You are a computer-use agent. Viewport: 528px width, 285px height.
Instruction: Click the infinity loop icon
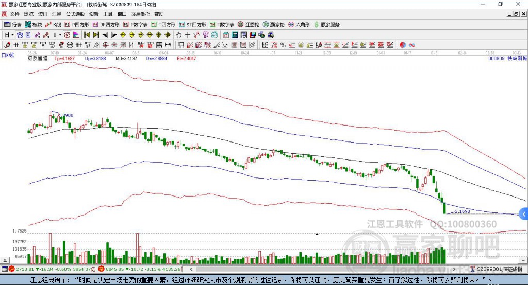point(412,45)
